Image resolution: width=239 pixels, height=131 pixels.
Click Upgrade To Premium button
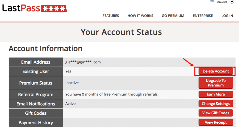tap(216, 83)
